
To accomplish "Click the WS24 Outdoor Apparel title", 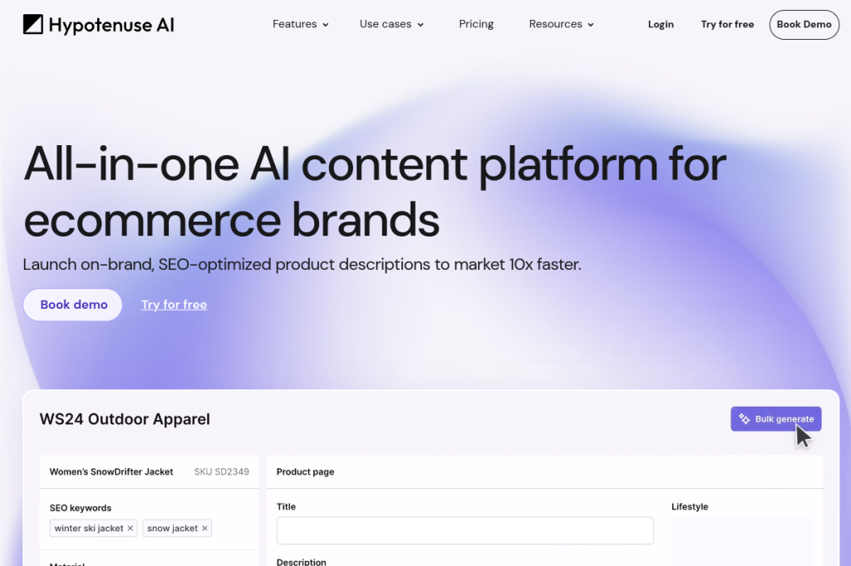I will click(x=125, y=419).
